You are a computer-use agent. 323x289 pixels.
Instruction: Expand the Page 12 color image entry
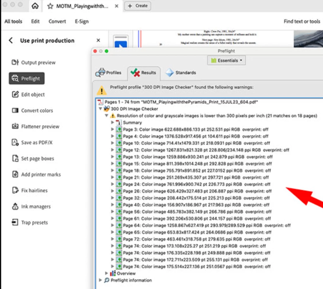[112, 150]
